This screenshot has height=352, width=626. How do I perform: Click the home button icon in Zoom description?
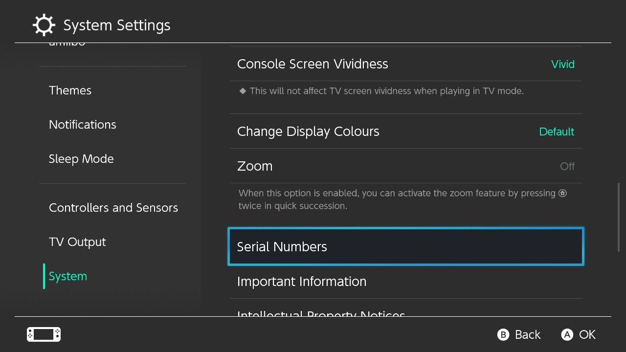pyautogui.click(x=562, y=193)
